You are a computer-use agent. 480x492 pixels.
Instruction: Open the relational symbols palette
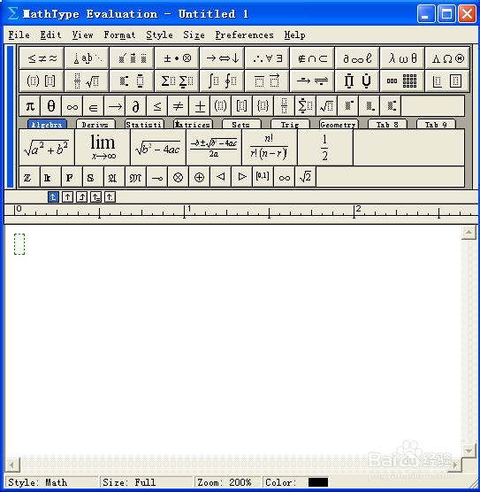coord(42,58)
